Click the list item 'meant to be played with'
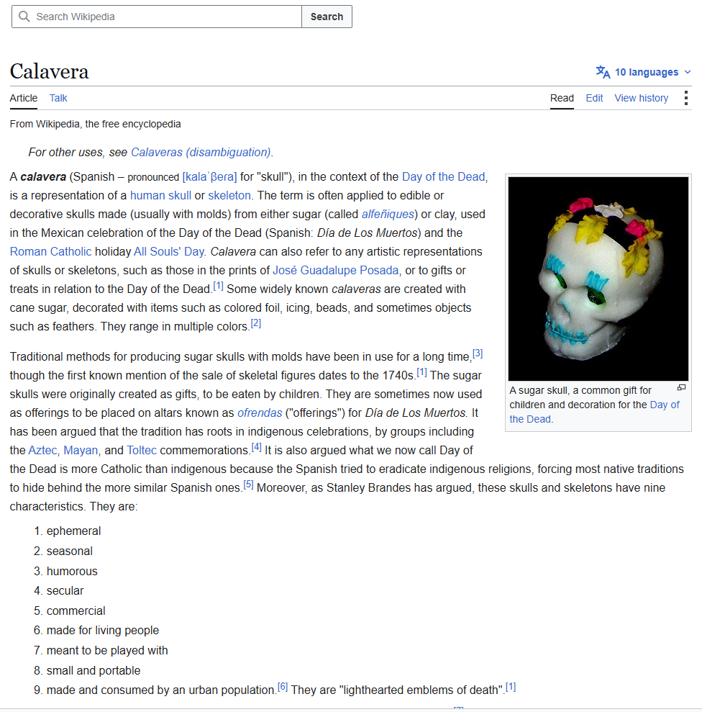This screenshot has height=712, width=702. 107,650
